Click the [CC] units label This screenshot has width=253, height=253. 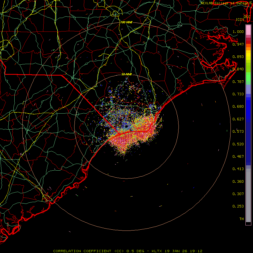(240, 20)
